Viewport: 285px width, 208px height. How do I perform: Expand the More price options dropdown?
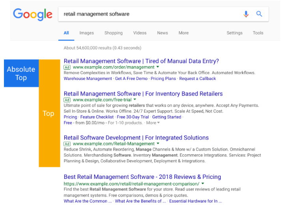(153, 123)
